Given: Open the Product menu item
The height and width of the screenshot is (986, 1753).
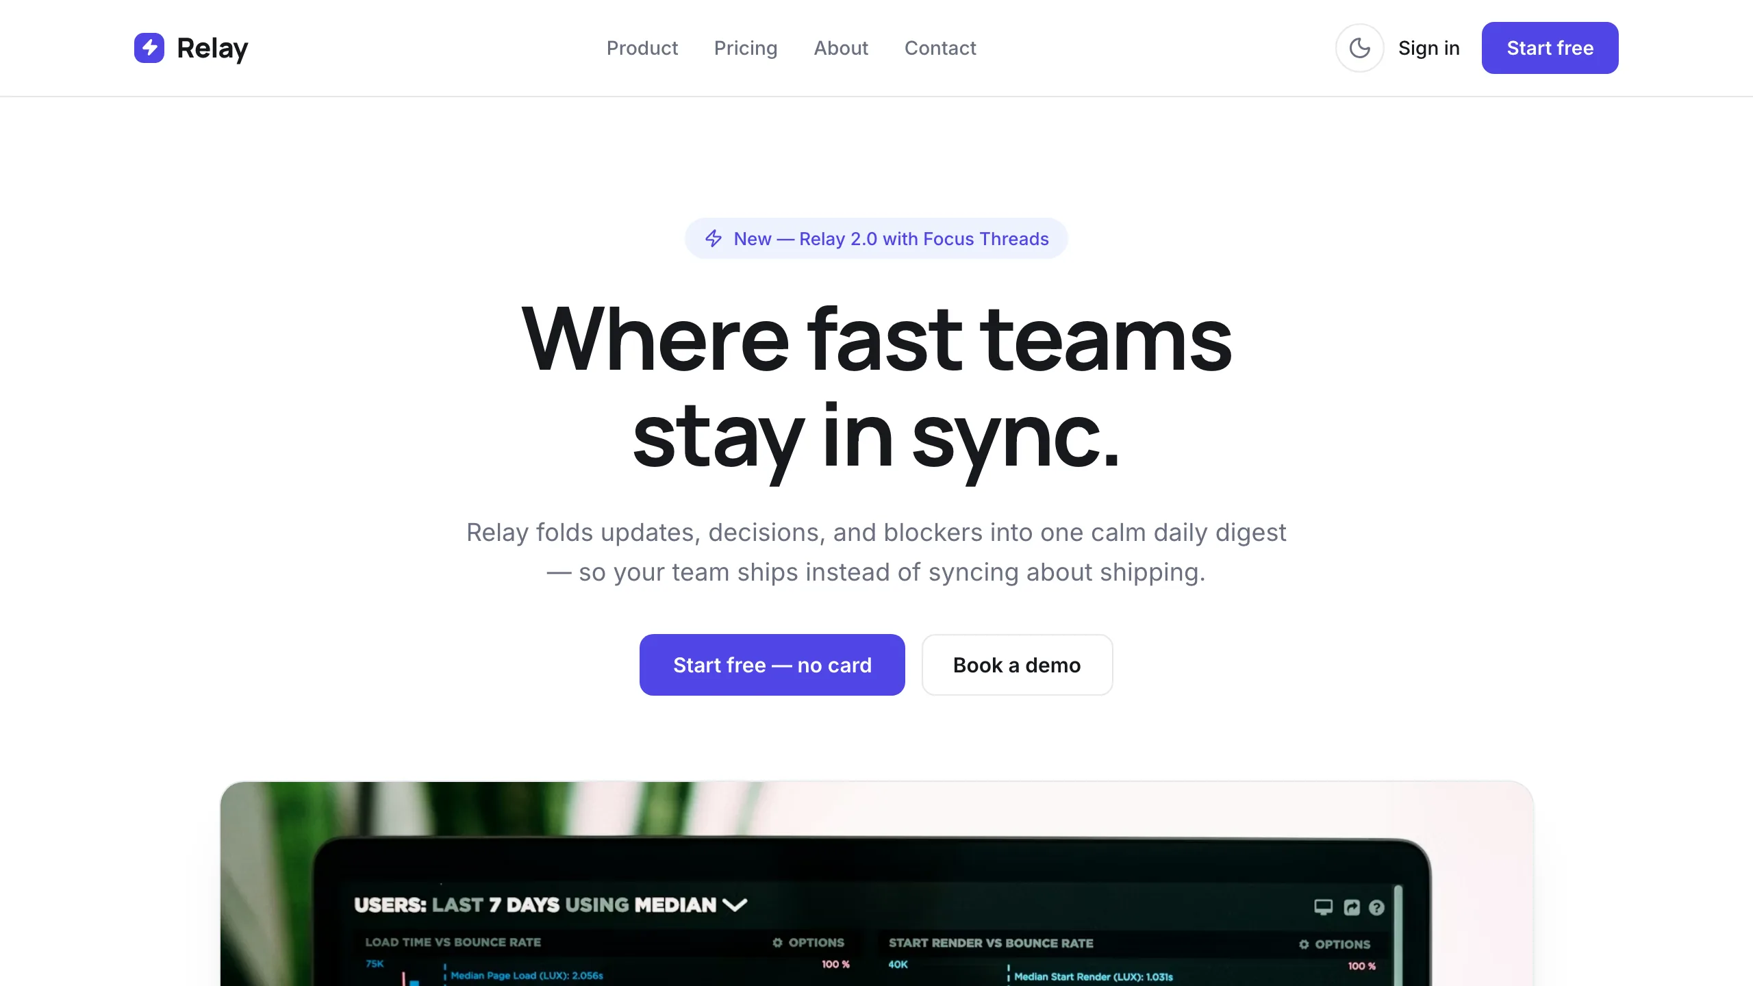Looking at the screenshot, I should coord(642,48).
